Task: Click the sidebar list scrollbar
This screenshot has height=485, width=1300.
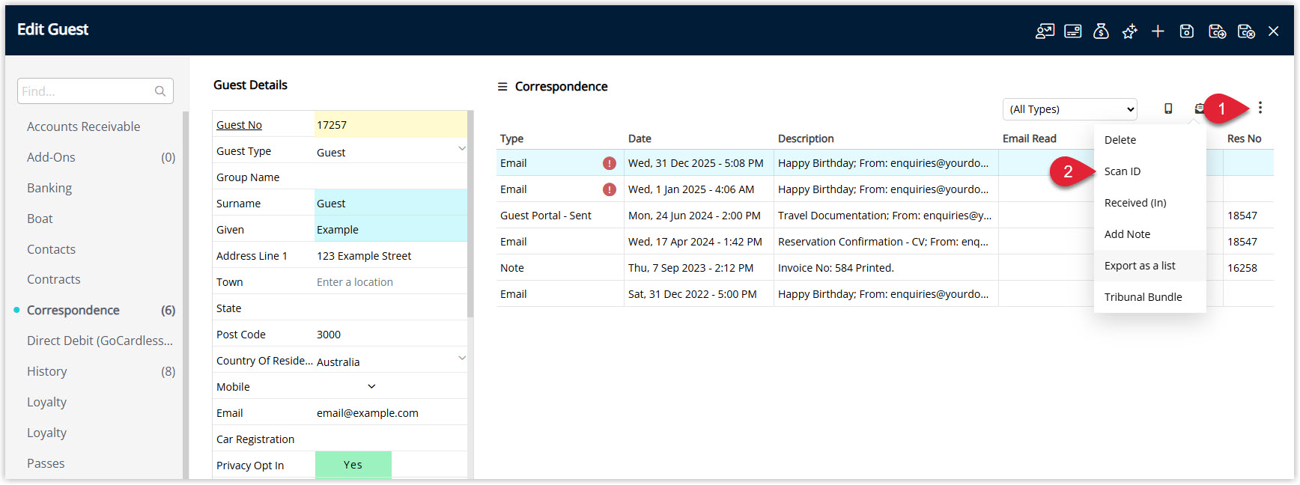Action: 186,295
